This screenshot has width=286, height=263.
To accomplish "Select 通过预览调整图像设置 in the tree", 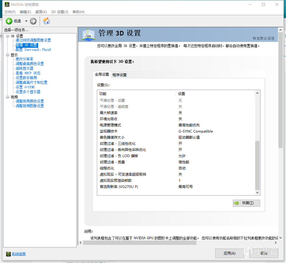I will point(33,40).
